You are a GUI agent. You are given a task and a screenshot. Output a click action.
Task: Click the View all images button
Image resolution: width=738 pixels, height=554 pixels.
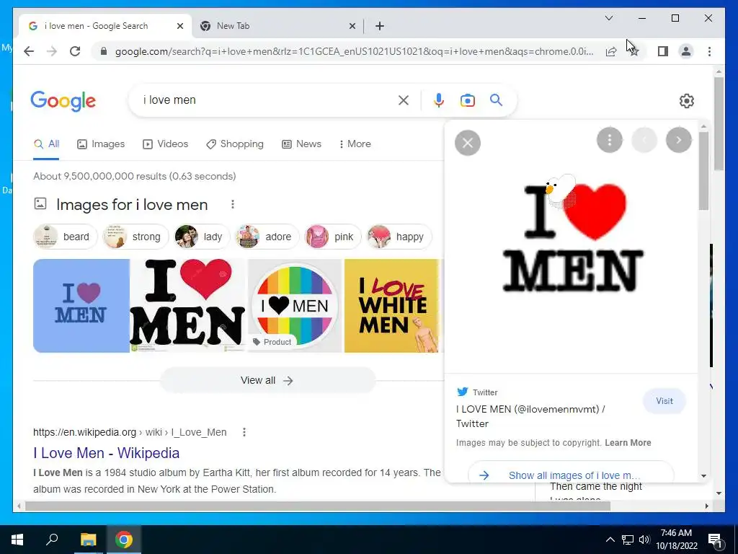[x=267, y=380]
